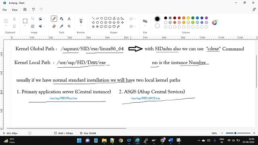Click the Crop icon
The image size is (258, 145).
click(33, 19)
